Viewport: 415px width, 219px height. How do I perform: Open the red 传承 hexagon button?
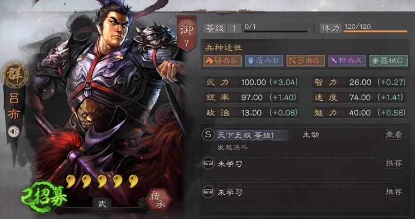[x=159, y=201]
